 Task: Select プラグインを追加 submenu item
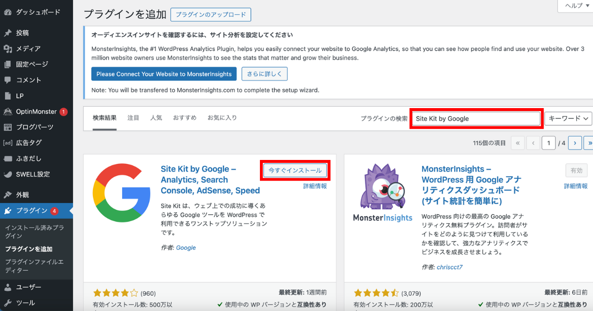(29, 249)
